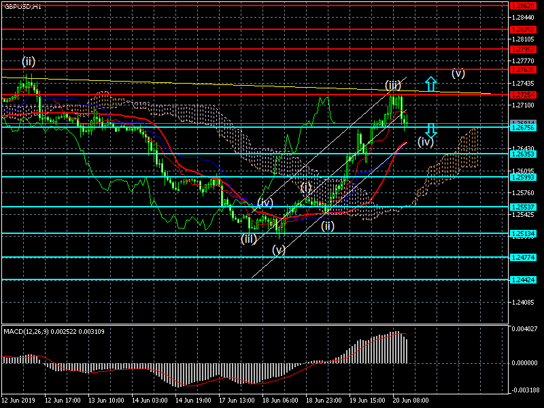Click the 14 Jun 19:00 time label
544x408 pixels.
[x=193, y=400]
